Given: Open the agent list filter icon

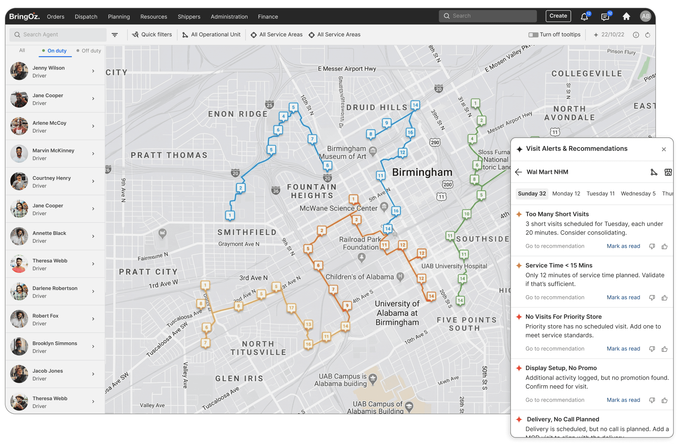Looking at the screenshot, I should click(115, 35).
